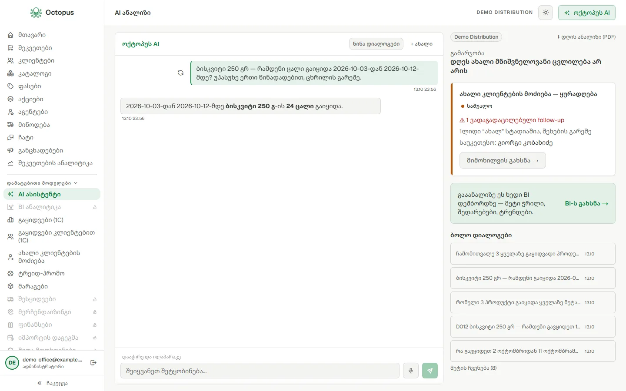
Task: Click the DE user avatar
Action: [12, 363]
